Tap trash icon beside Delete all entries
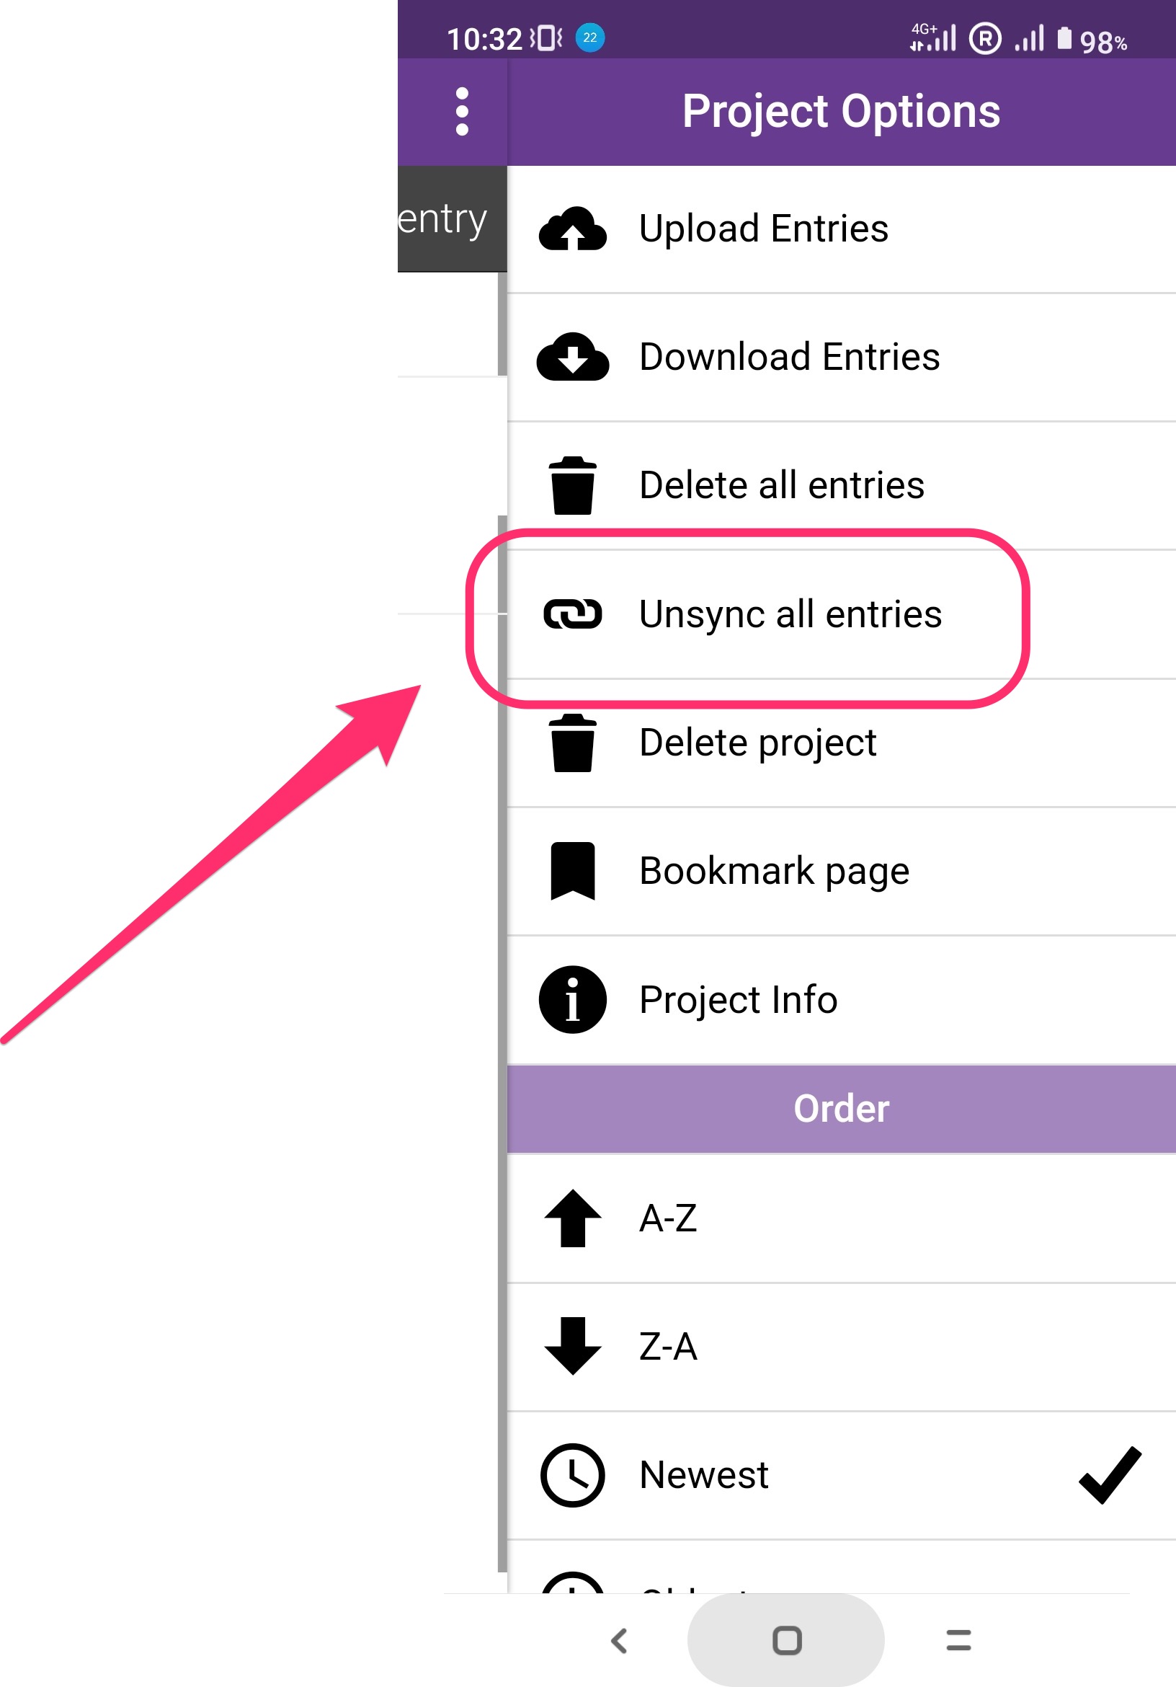Viewport: 1176px width, 1687px height. (572, 486)
